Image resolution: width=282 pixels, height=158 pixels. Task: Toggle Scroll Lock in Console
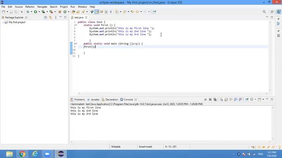click(226, 100)
